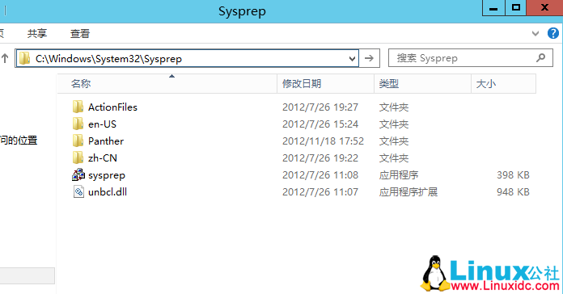
Task: Open the ActionFiles folder icon
Action: point(78,107)
